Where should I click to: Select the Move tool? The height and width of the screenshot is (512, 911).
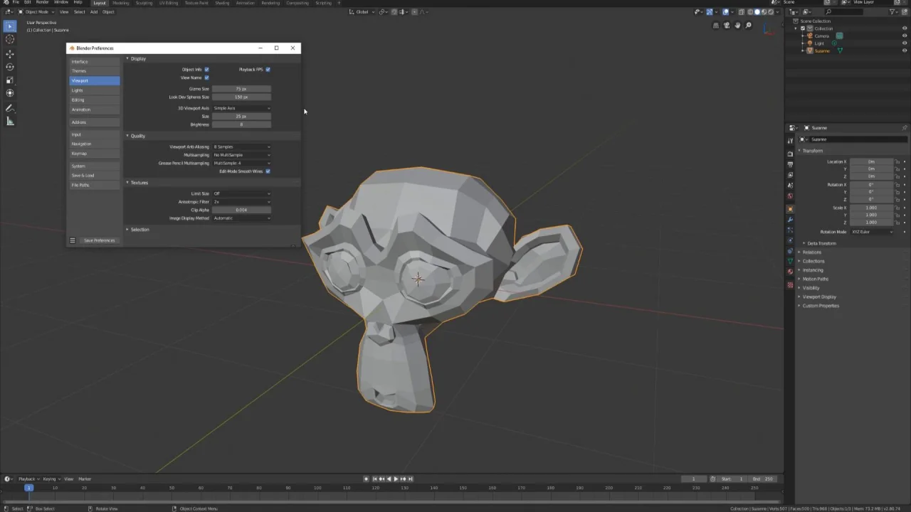10,54
